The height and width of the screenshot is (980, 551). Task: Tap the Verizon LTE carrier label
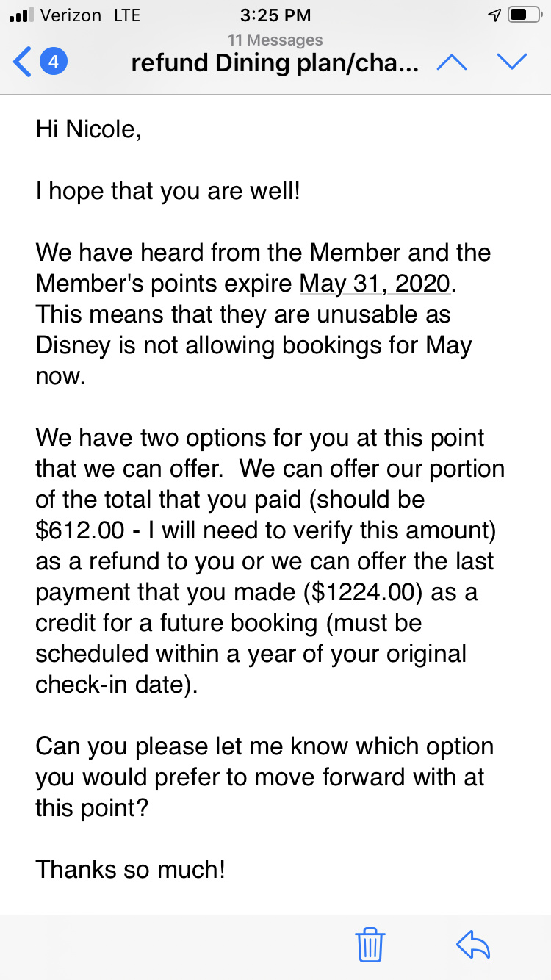click(x=90, y=15)
